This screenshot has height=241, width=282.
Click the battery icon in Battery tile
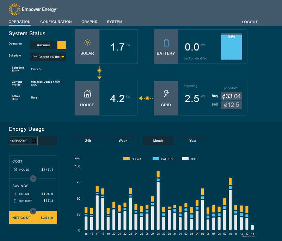(x=166, y=43)
